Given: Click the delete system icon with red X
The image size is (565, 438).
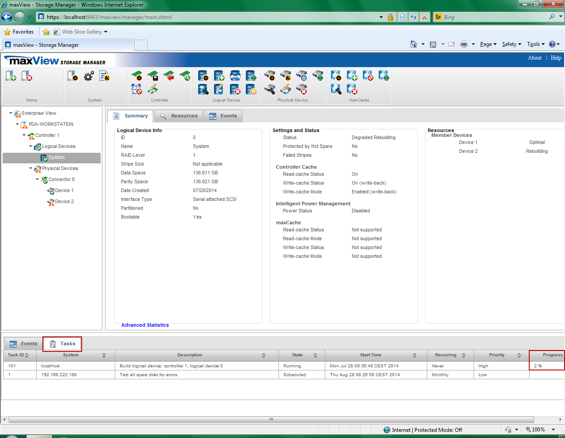Looking at the screenshot, I should point(27,76).
